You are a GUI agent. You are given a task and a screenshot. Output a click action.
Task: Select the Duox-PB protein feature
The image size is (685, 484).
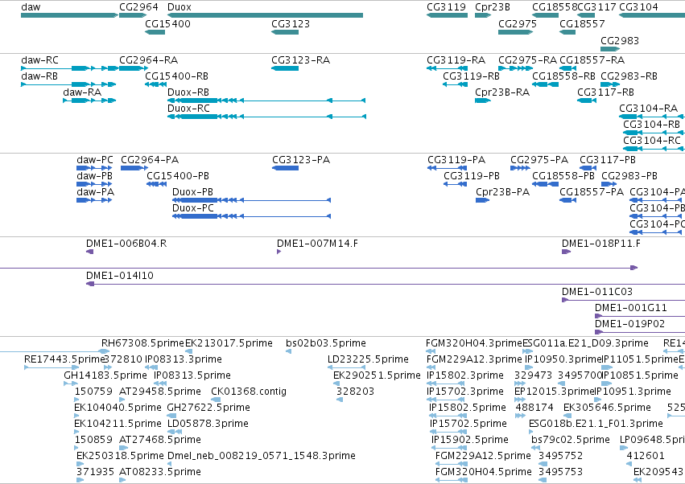pos(252,200)
